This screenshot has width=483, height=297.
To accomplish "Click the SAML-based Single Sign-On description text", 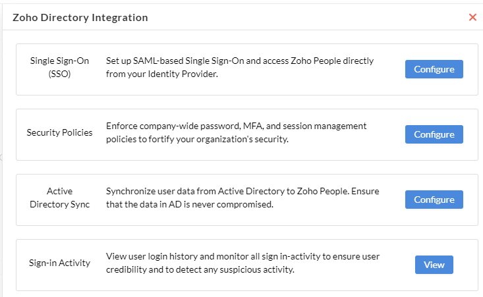I will click(x=240, y=67).
